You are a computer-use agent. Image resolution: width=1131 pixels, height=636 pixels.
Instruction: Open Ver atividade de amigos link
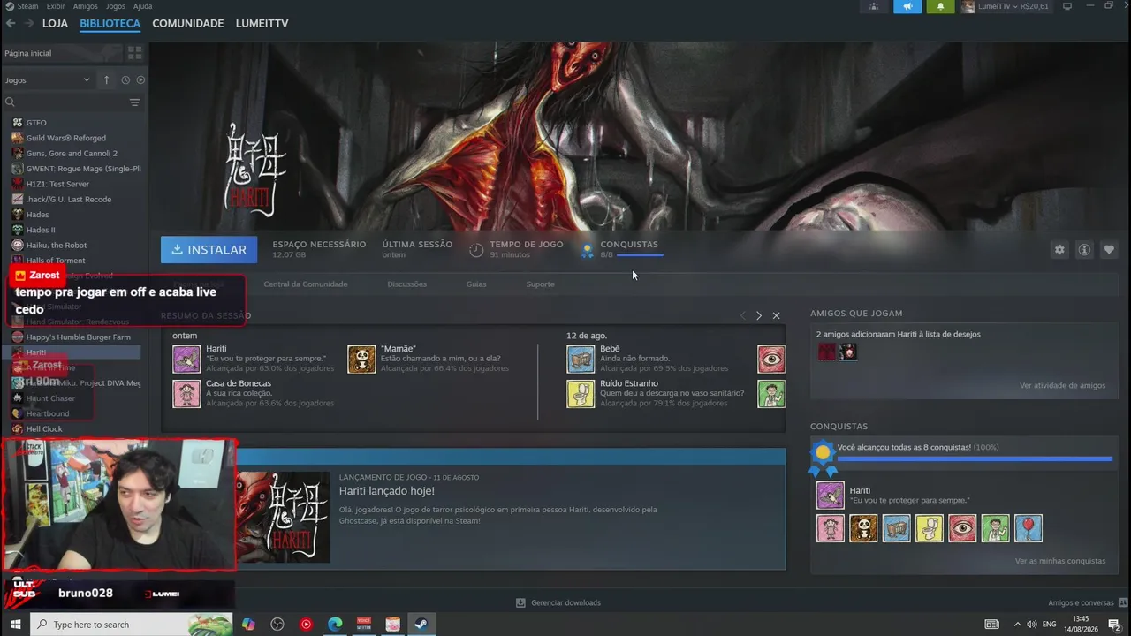[x=1062, y=386]
